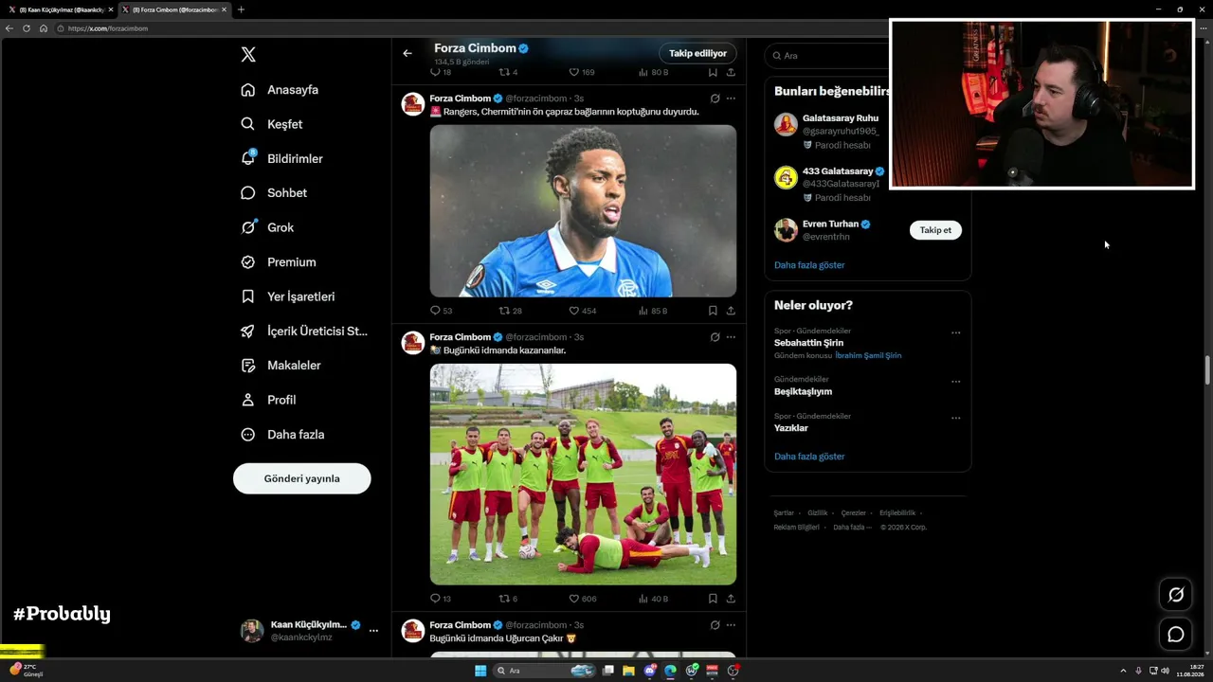Open the 433 Galatasaray suggested account
This screenshot has height=682, width=1213.
click(838, 171)
